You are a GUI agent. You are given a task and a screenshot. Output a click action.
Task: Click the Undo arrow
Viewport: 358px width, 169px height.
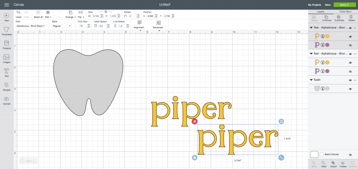[x=19, y=12]
